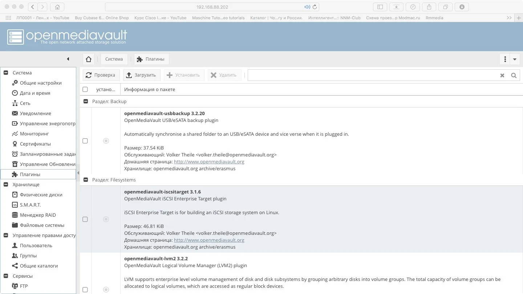Collapse the Сервисы tree section
This screenshot has height=294, width=523.
[6, 276]
